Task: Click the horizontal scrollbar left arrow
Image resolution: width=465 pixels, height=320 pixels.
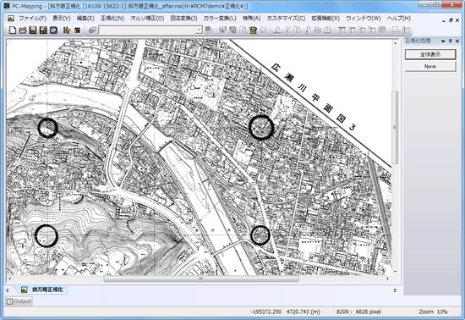Action: 9,279
